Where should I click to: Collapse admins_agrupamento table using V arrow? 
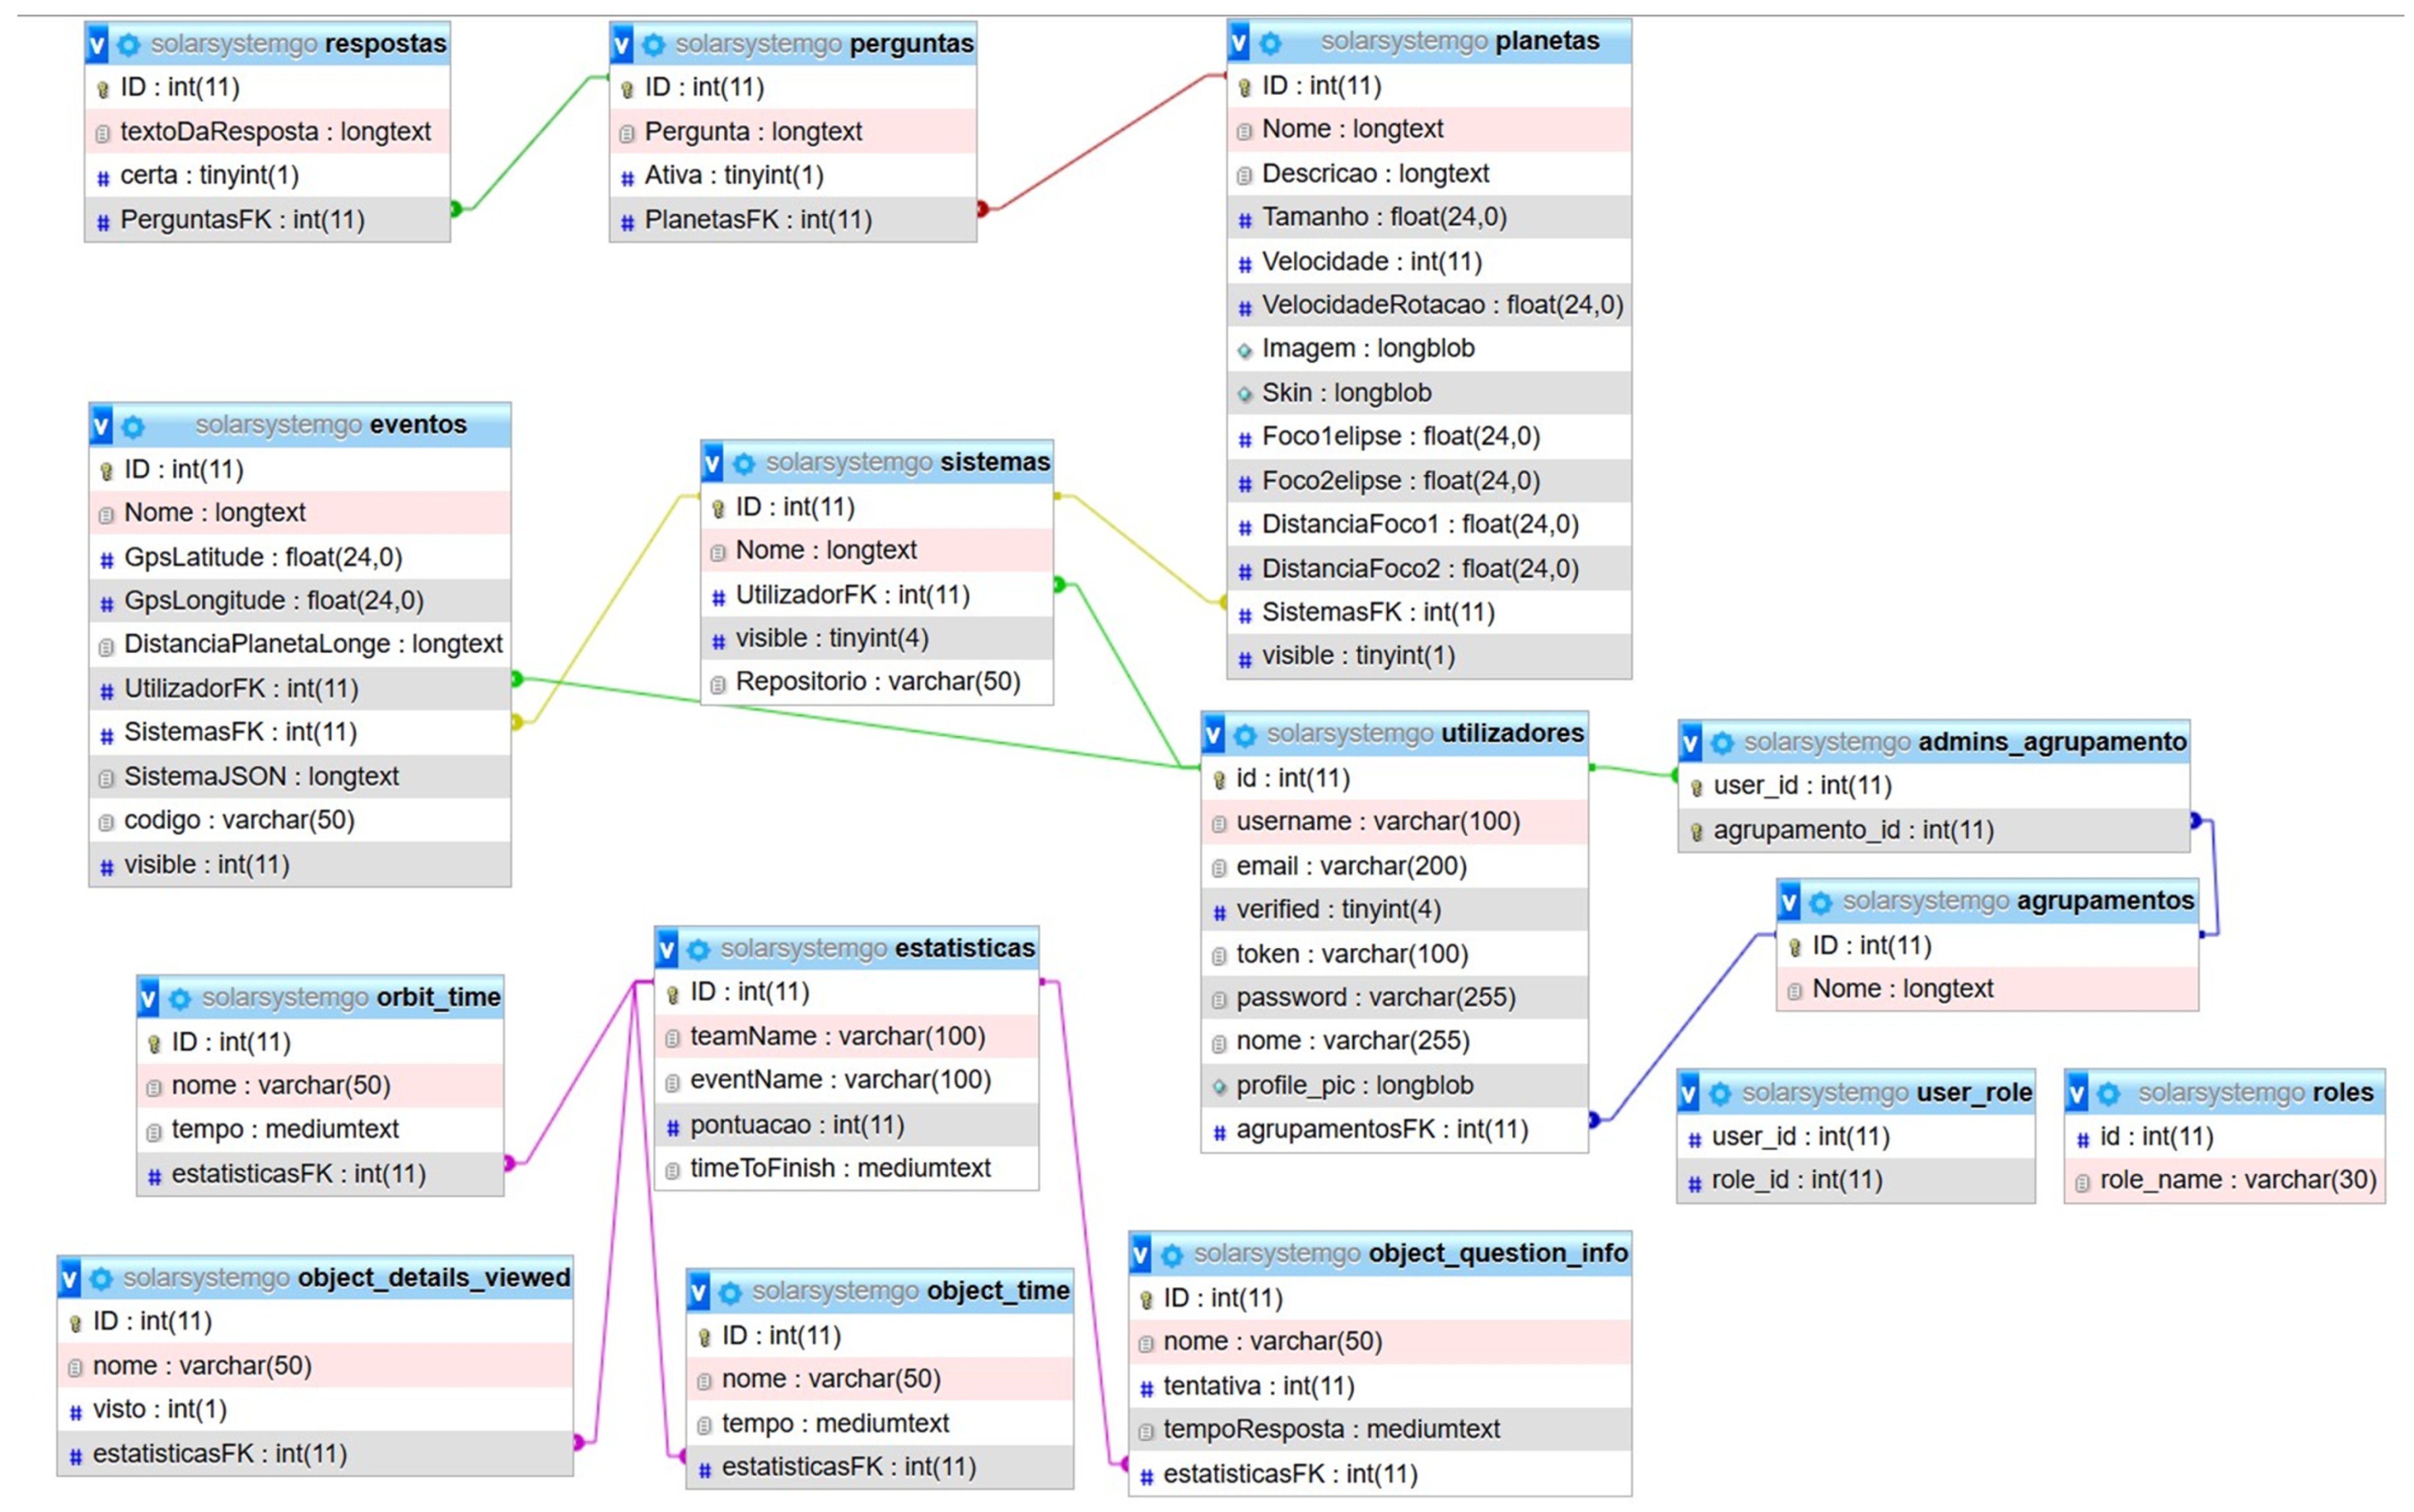tap(1691, 743)
